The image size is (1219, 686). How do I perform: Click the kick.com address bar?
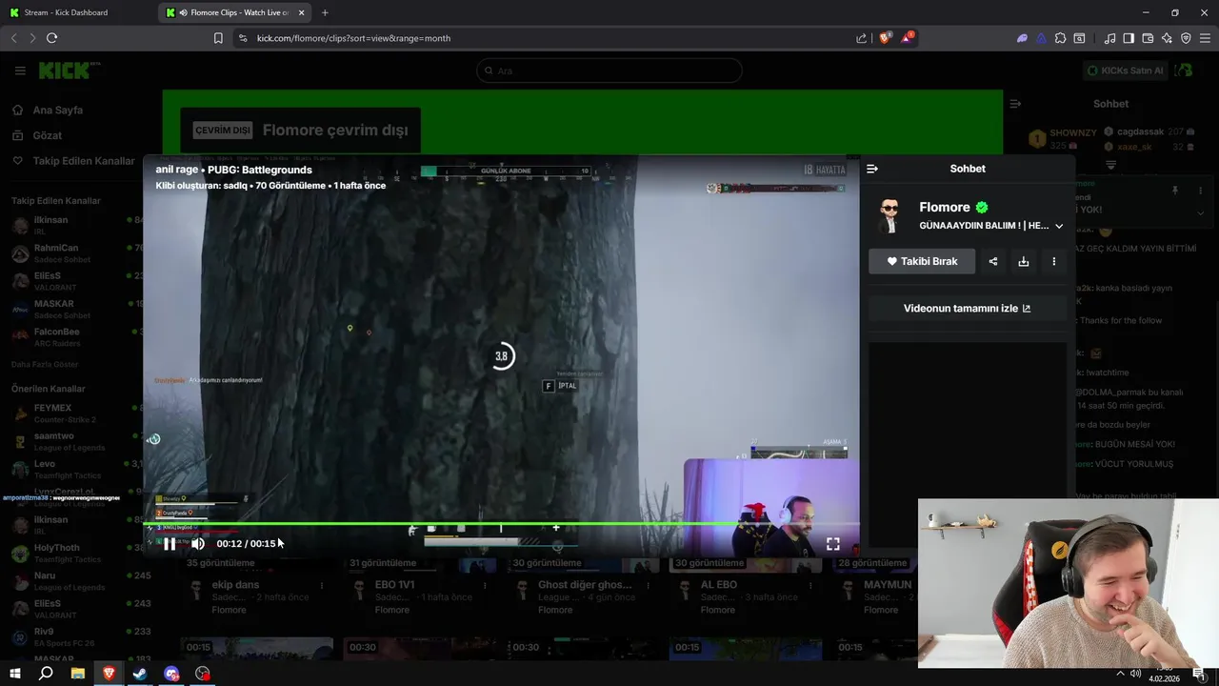(548, 38)
